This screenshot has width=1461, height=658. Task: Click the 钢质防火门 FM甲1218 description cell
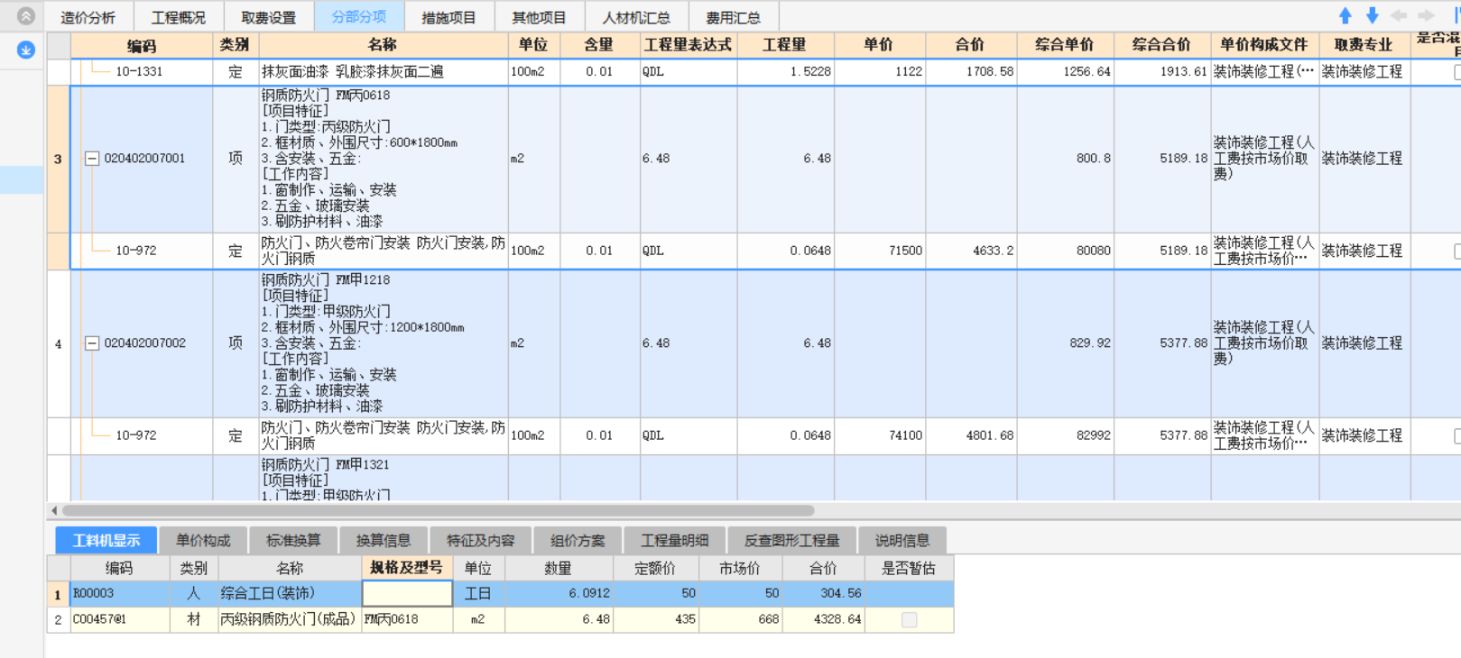click(383, 343)
